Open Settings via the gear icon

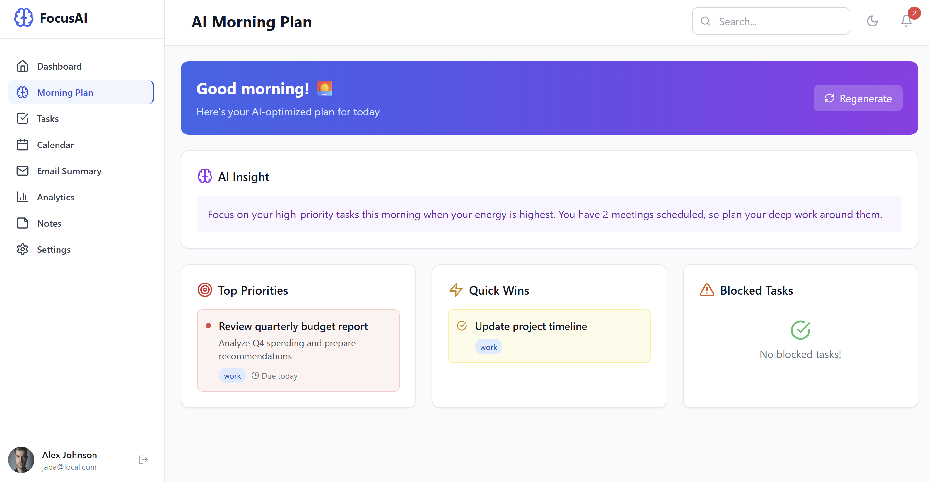click(x=23, y=249)
